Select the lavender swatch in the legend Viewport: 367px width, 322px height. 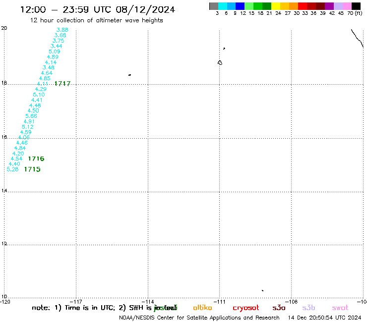338,6
